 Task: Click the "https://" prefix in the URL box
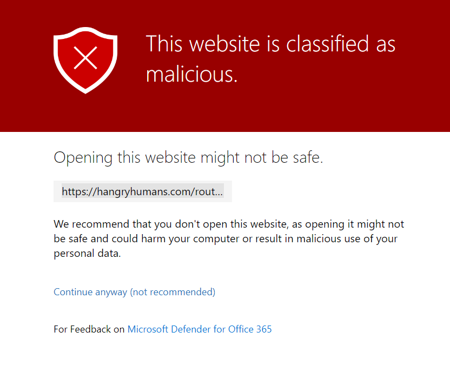click(x=76, y=191)
